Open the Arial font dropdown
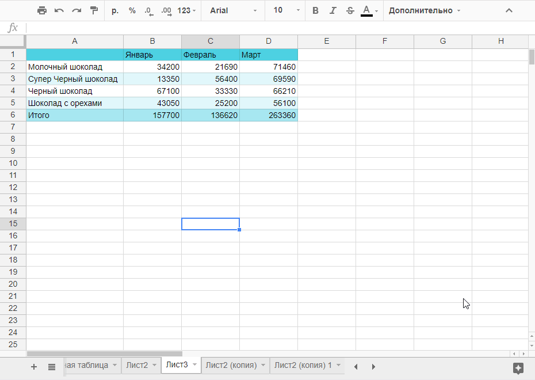The image size is (535, 380). click(233, 10)
